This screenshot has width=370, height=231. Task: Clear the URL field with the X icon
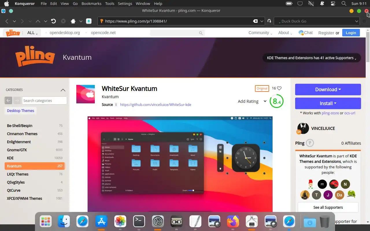255,21
